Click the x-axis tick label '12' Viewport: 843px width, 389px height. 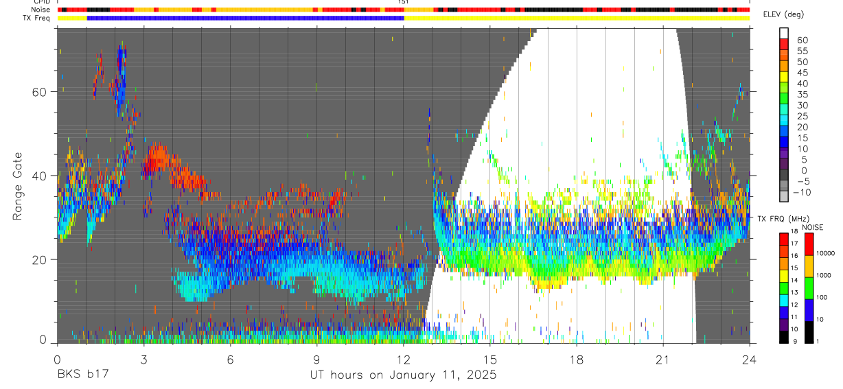(x=403, y=359)
